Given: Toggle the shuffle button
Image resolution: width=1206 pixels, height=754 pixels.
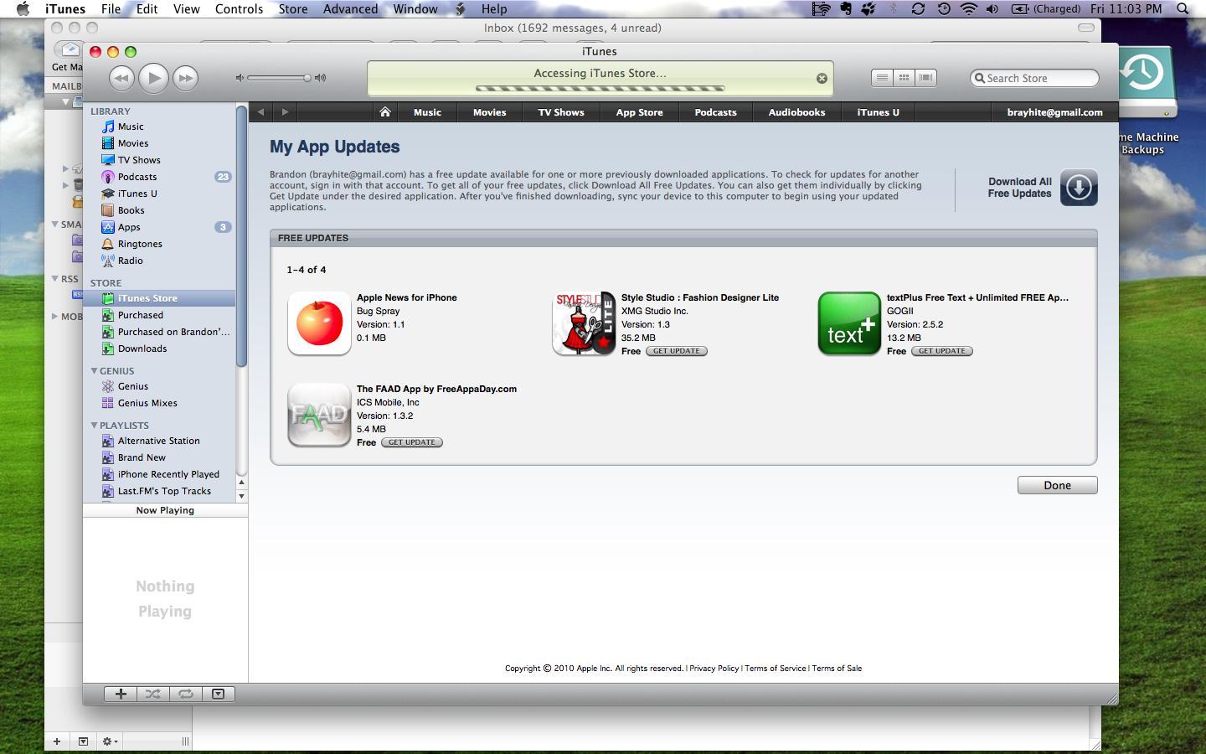Looking at the screenshot, I should tap(152, 694).
